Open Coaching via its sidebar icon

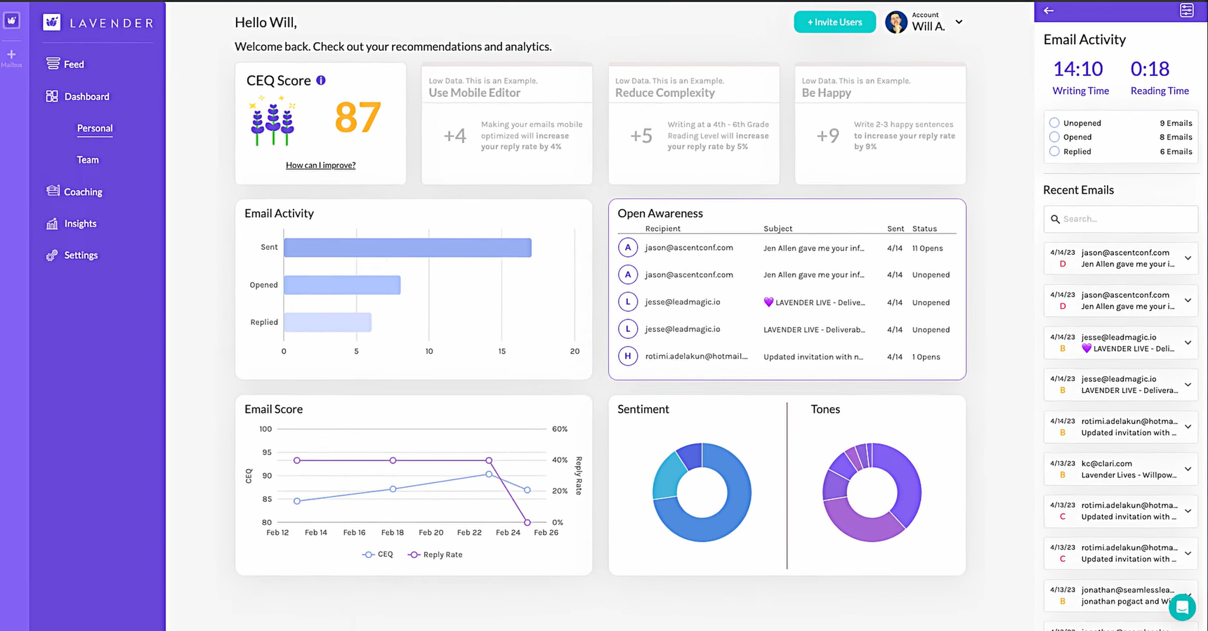[x=53, y=191]
